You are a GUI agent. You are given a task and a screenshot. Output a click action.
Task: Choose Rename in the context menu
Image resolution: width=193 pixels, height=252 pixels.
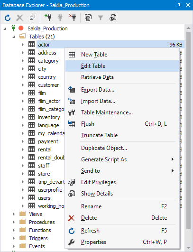(122, 206)
